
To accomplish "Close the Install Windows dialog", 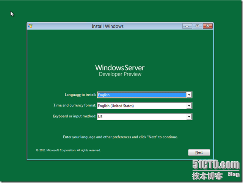I will pos(208,26).
